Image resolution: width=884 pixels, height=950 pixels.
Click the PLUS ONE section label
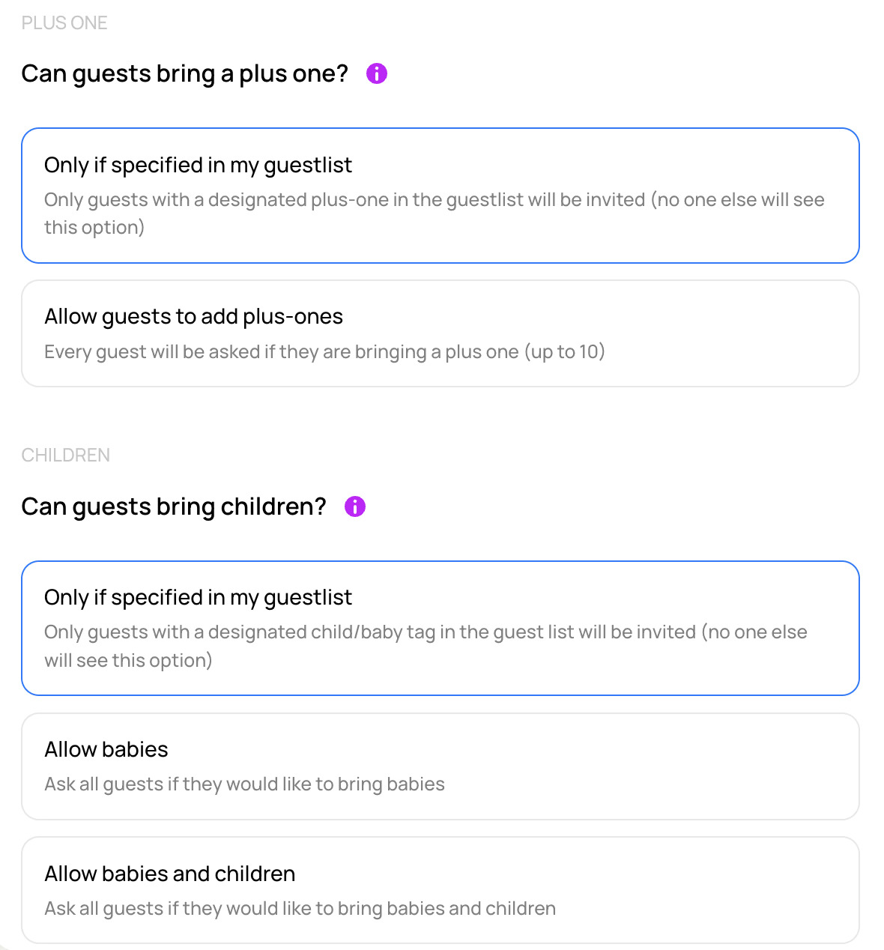(64, 23)
